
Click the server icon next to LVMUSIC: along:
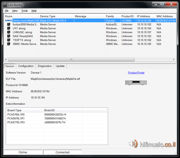[x=9, y=32]
